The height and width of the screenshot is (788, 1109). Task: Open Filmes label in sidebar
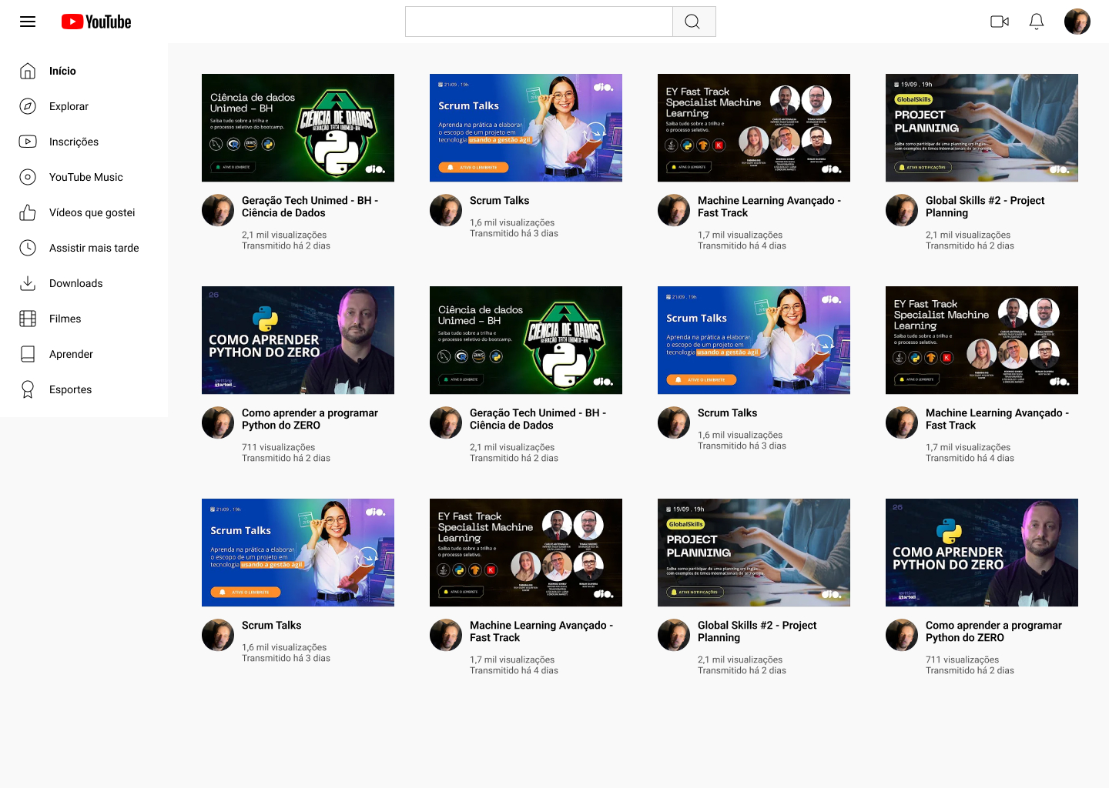[x=65, y=319]
